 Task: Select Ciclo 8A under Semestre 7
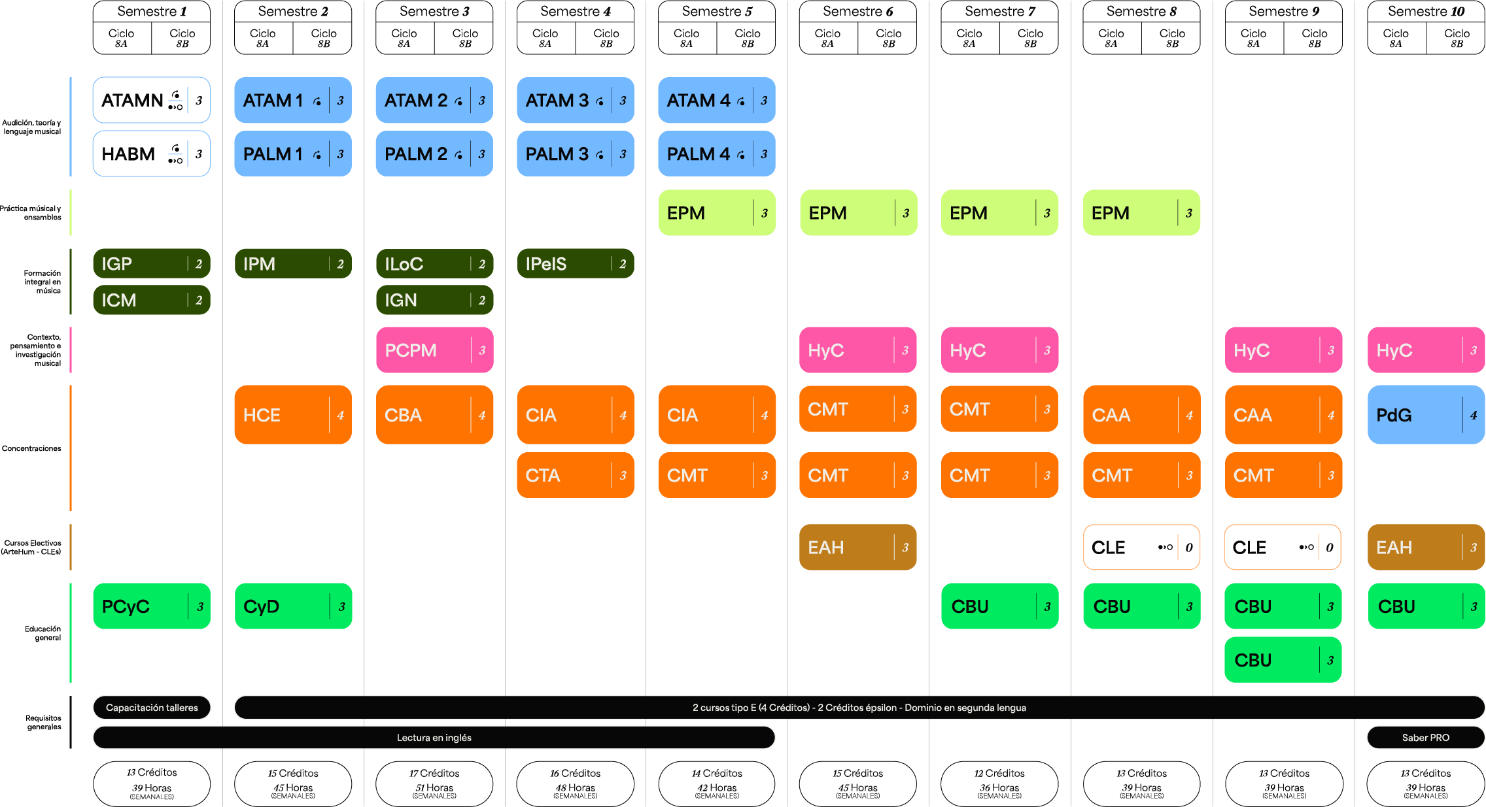click(x=969, y=38)
